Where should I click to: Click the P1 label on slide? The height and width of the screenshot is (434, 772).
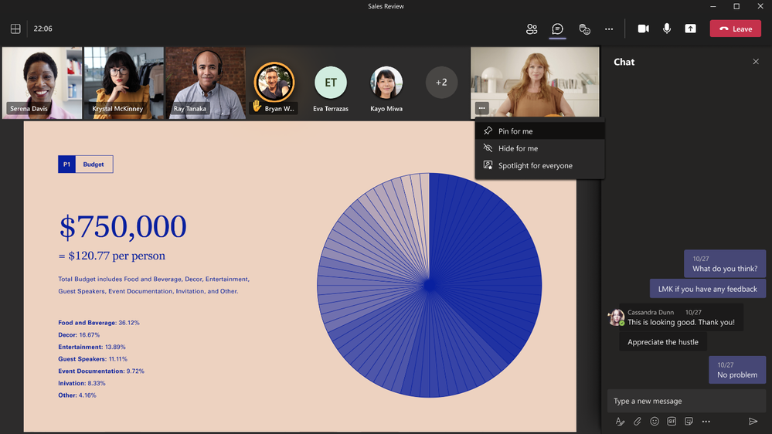tap(66, 164)
